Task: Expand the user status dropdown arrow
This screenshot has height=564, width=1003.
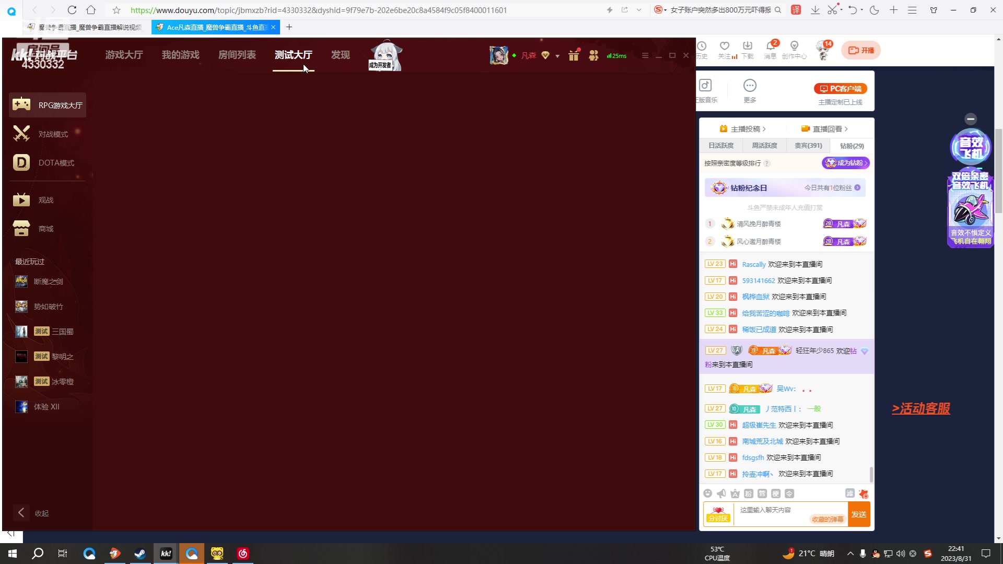Action: click(x=557, y=56)
